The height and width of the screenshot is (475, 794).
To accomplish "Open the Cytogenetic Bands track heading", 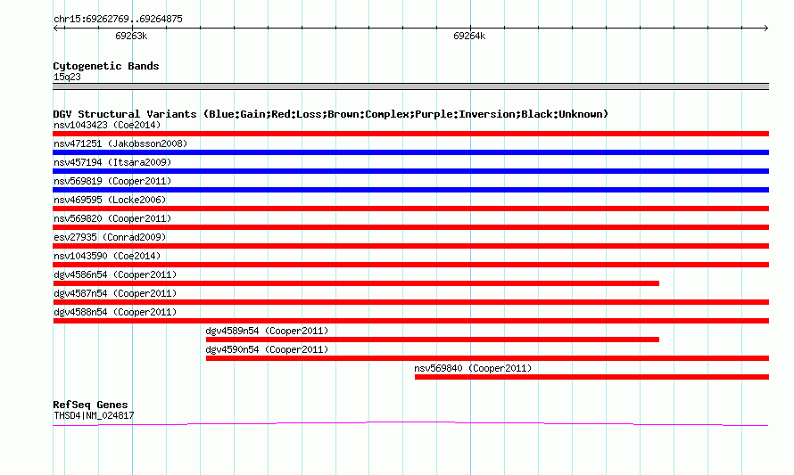I will (x=106, y=66).
